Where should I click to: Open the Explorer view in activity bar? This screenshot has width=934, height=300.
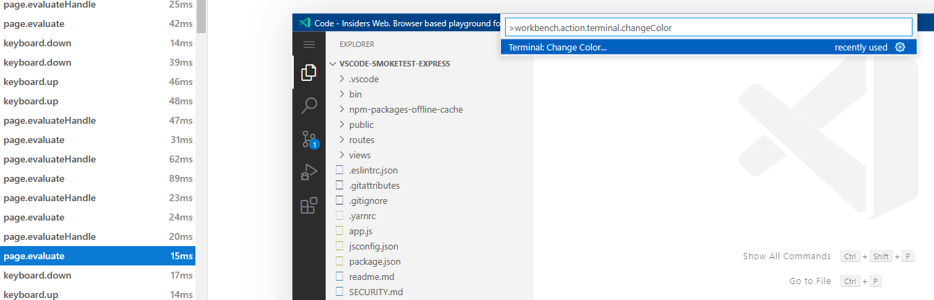[309, 72]
